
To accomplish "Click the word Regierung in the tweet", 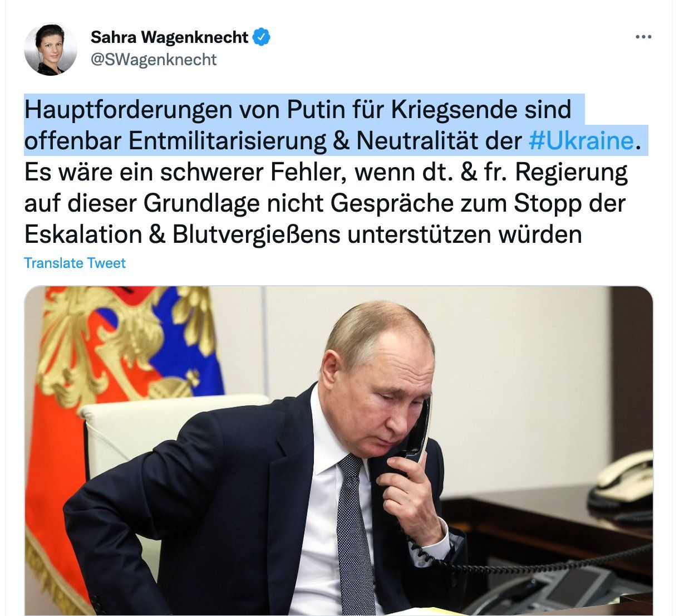I will 570,173.
